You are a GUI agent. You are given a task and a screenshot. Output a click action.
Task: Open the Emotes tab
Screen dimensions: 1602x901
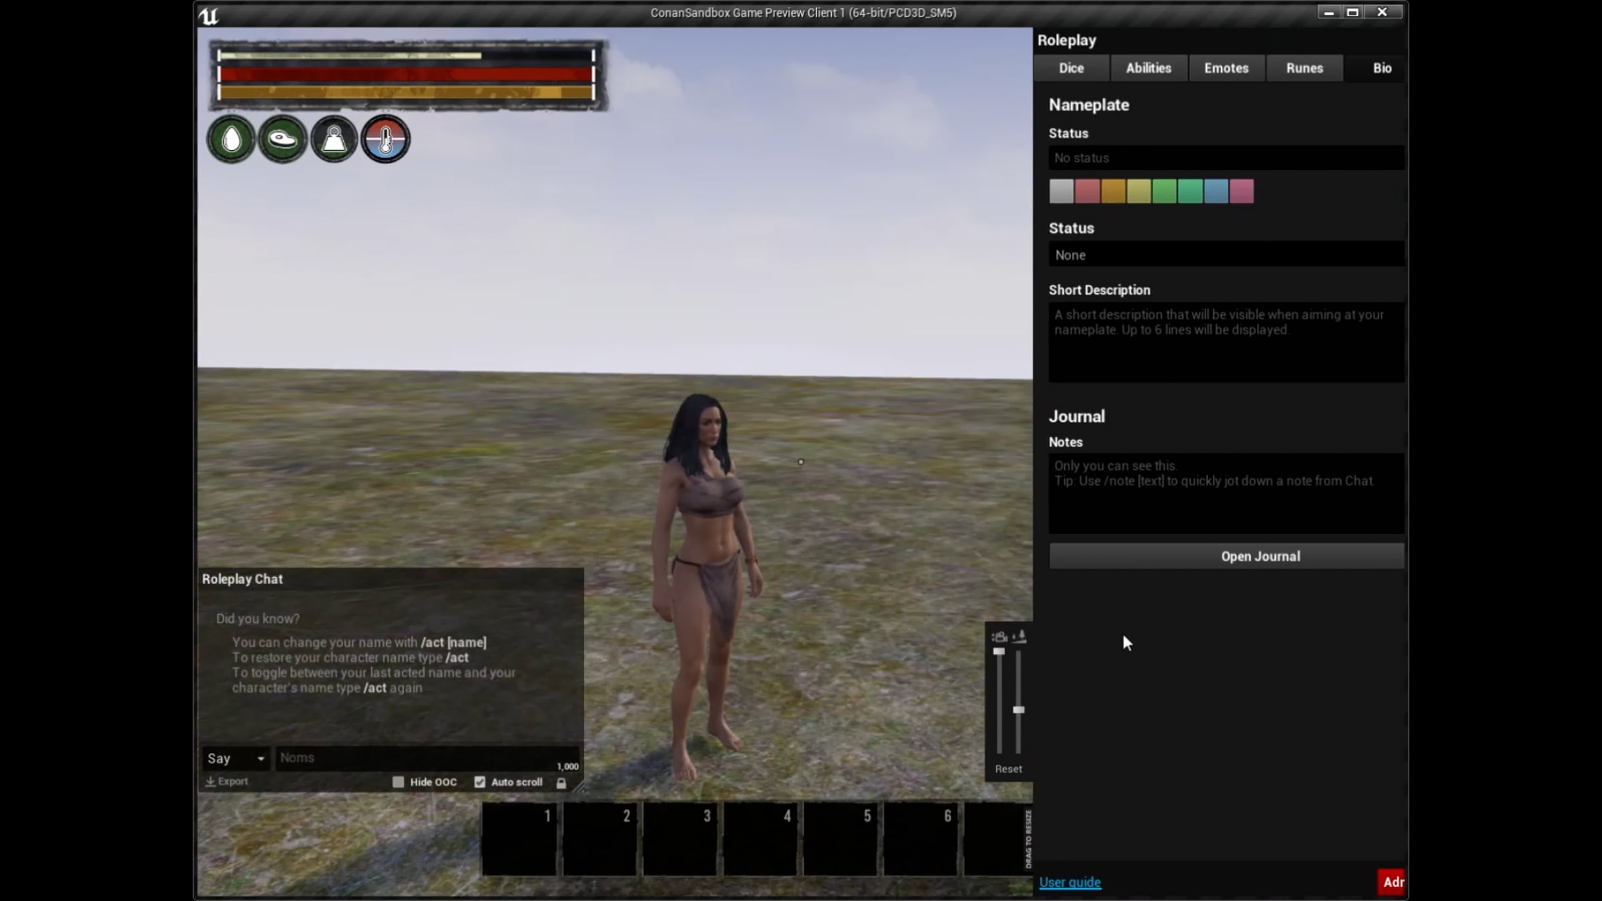coord(1226,68)
